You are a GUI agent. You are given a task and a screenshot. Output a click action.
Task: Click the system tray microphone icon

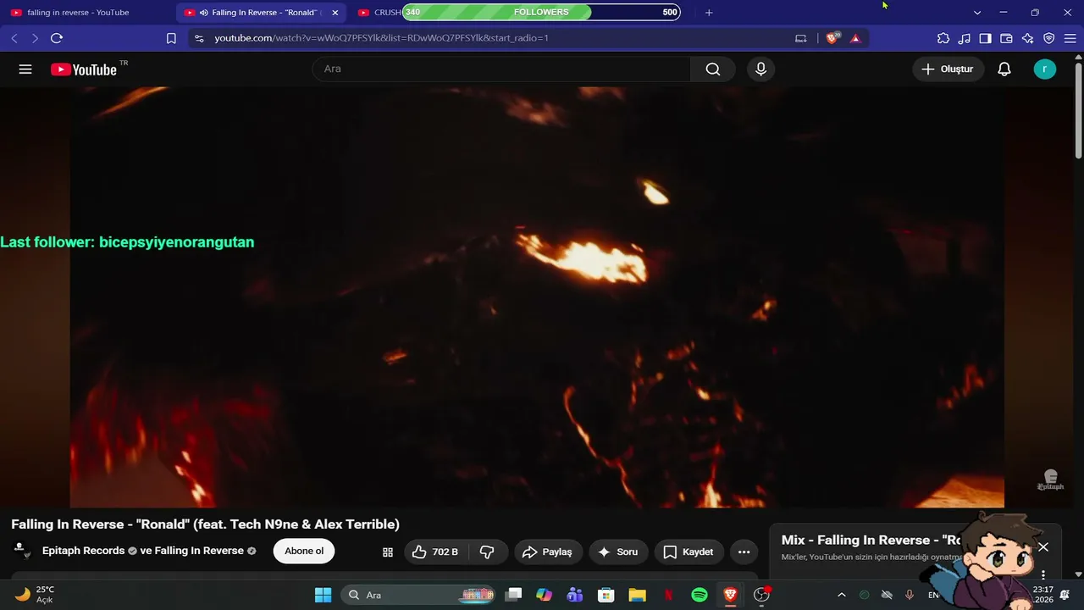pyautogui.click(x=910, y=595)
